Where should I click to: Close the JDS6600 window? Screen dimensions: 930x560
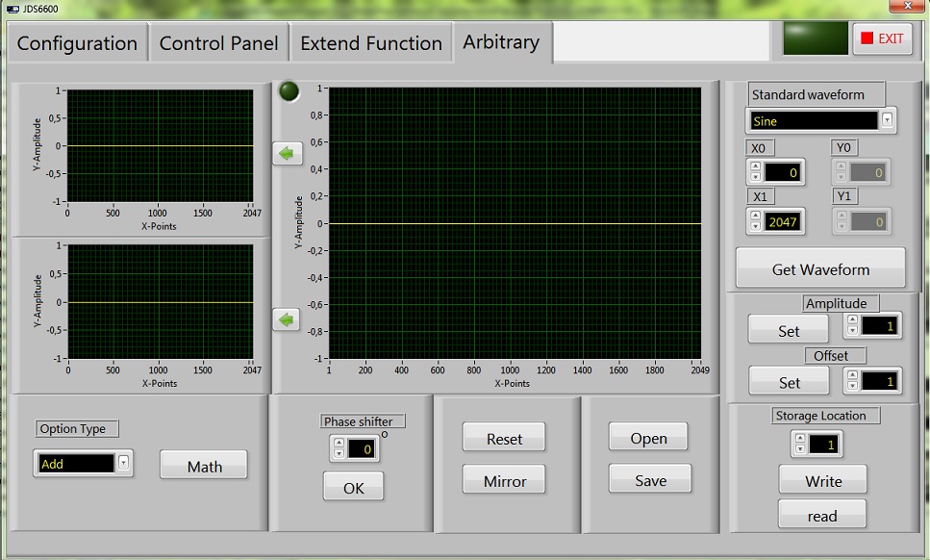pos(908,6)
